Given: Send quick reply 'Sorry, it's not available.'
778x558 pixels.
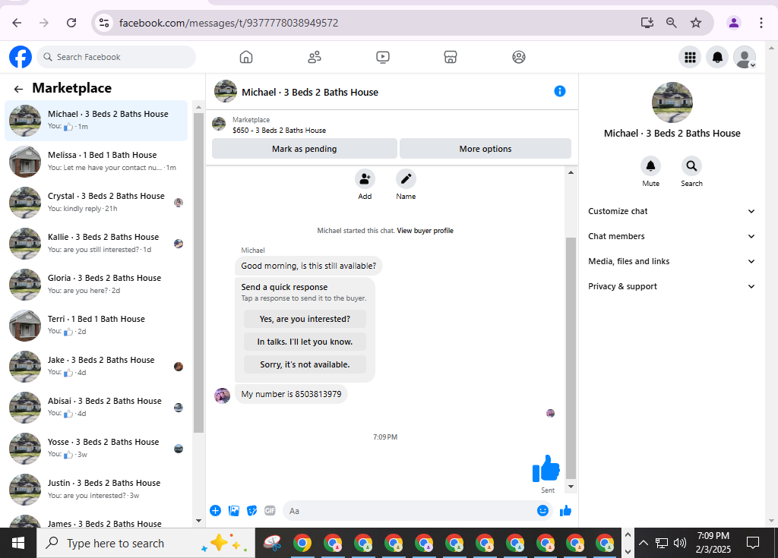Looking at the screenshot, I should click(x=305, y=364).
